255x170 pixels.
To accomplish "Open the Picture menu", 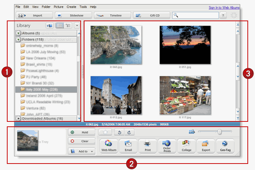I will point(58,7).
